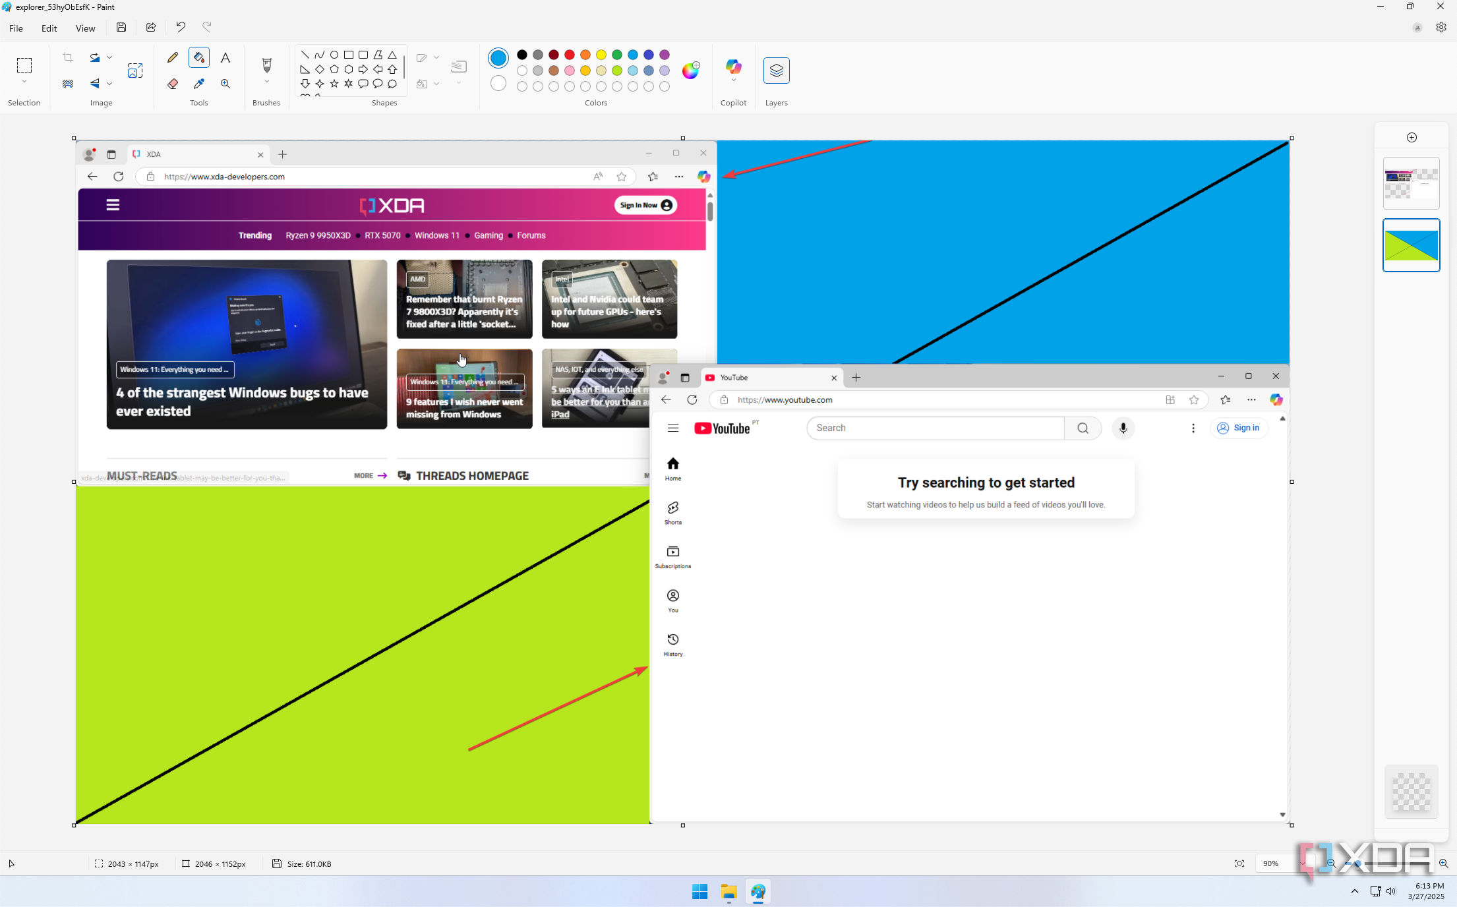Click the Remove background icon
1457x907 pixels.
68,84
